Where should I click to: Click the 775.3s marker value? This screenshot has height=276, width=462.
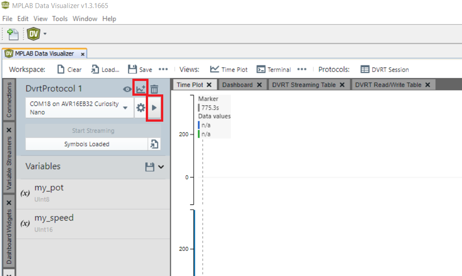click(210, 107)
